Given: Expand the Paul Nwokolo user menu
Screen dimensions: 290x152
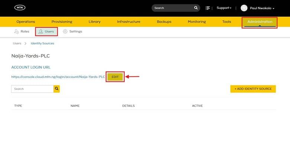Looking at the screenshot, I should 262,8.
